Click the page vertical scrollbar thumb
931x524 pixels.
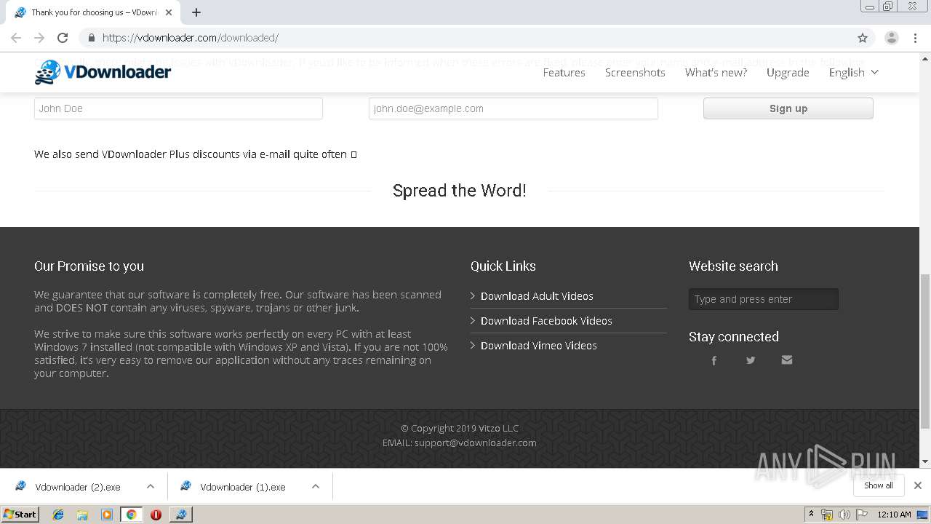click(x=925, y=352)
